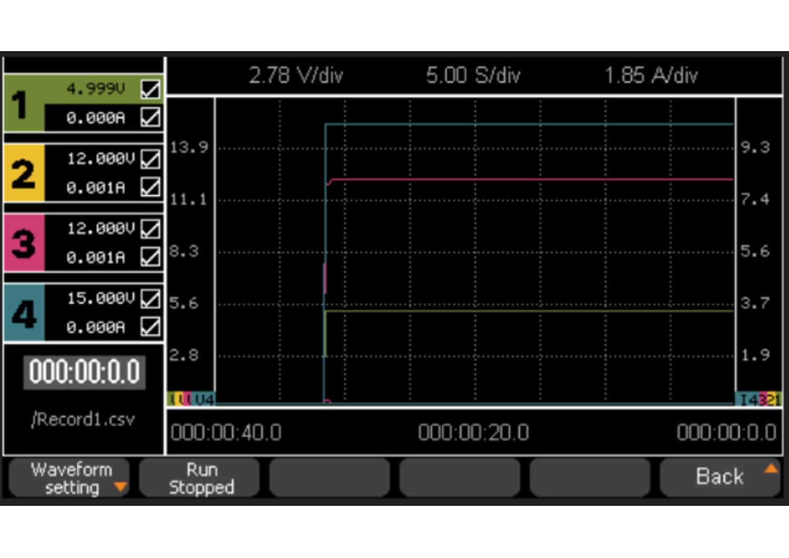Viewport: 789px width, 558px height.
Task: Toggle channel 1 voltage 4.999V checkbox
Action: (150, 89)
